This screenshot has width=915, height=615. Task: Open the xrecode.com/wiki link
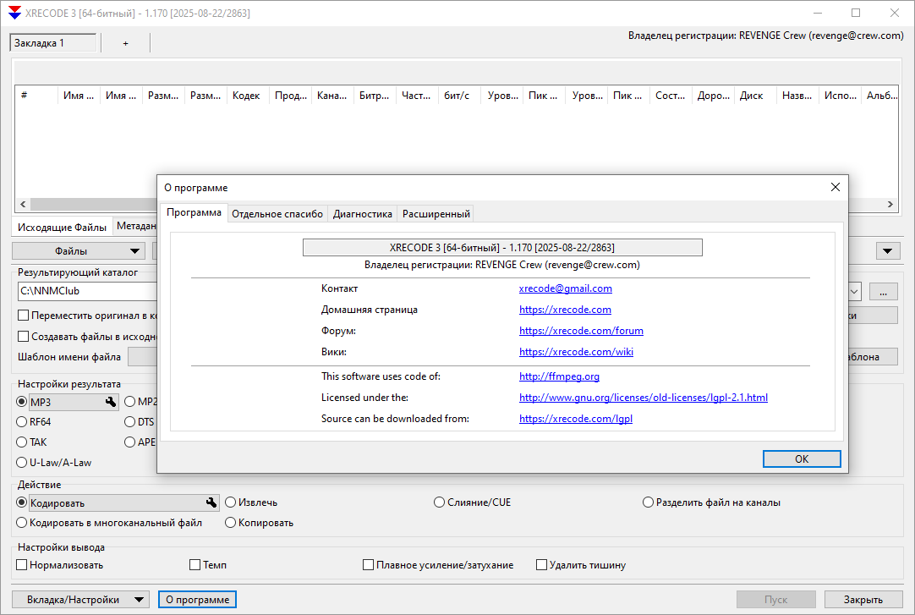pyautogui.click(x=576, y=351)
